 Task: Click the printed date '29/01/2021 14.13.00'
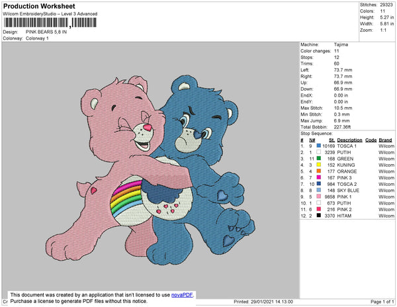[x=272, y=302]
